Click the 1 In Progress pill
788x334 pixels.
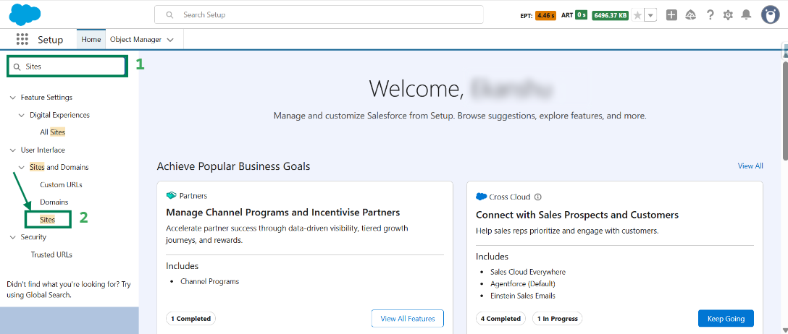click(x=558, y=318)
